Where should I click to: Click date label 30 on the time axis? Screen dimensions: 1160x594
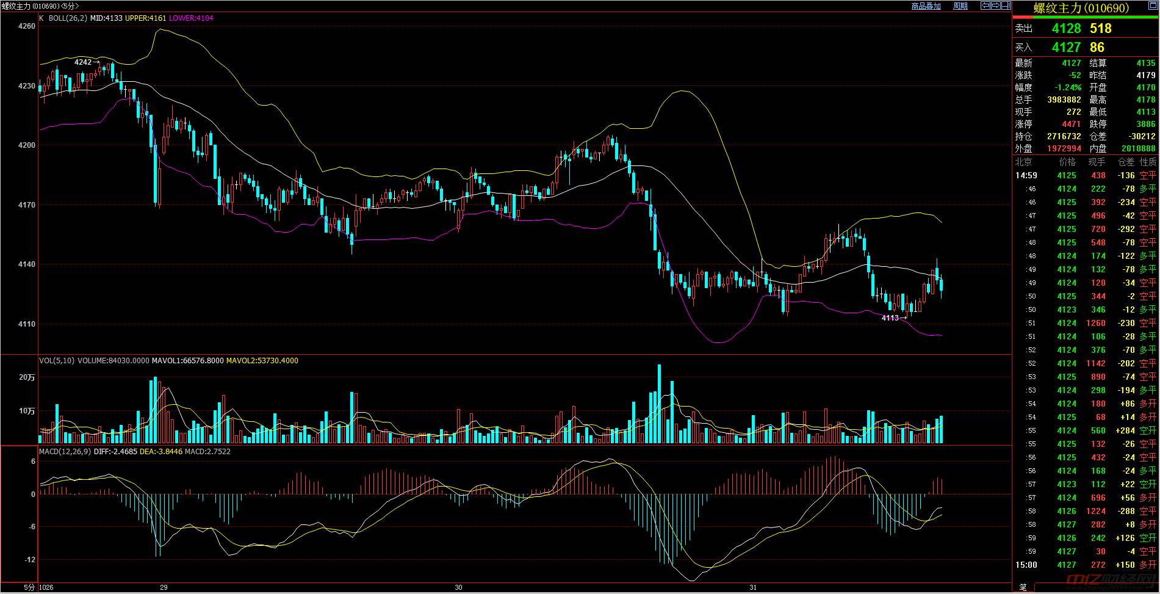click(458, 587)
